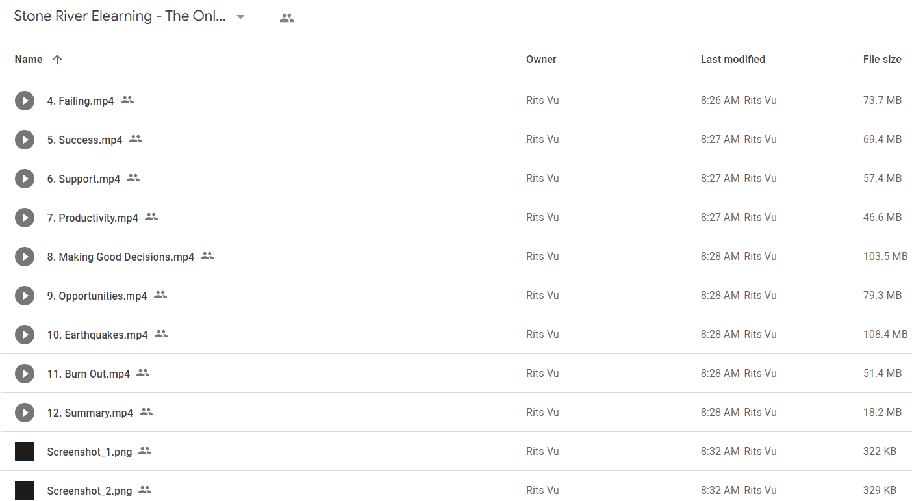Screen dimensions: 912x501
Task: Click shared icon next to 10. Earthquakes.mp4
Action: pyautogui.click(x=161, y=334)
